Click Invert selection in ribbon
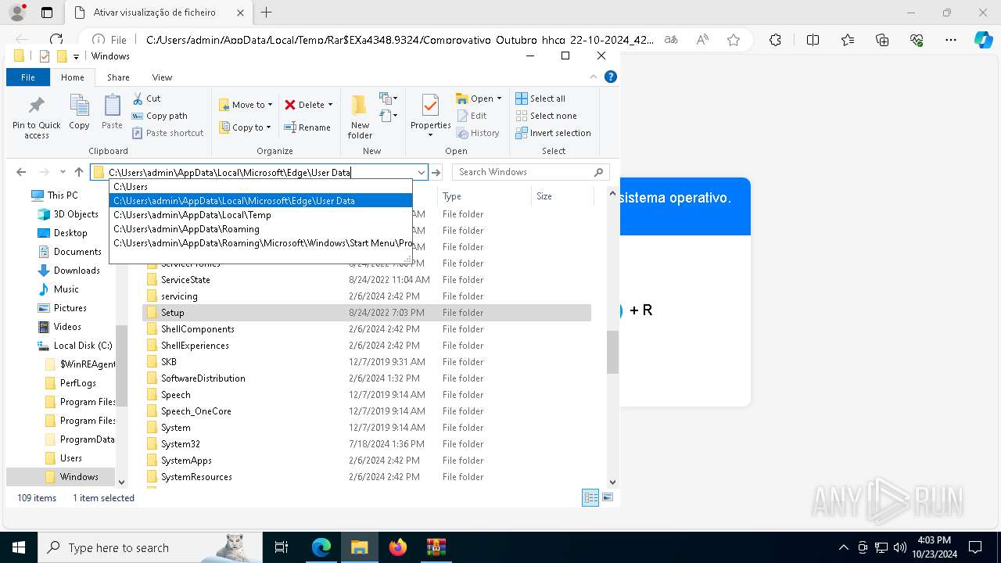 pyautogui.click(x=554, y=133)
